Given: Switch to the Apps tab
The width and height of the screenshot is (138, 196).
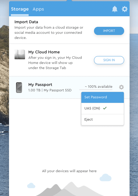Looking at the screenshot, I should [x=38, y=9].
